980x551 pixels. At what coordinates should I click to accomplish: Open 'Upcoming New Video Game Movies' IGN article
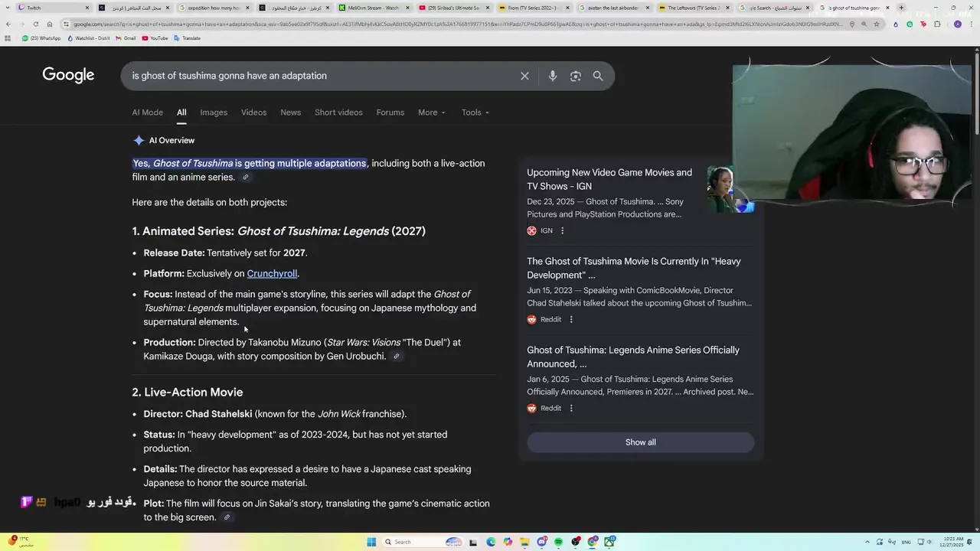click(x=609, y=179)
